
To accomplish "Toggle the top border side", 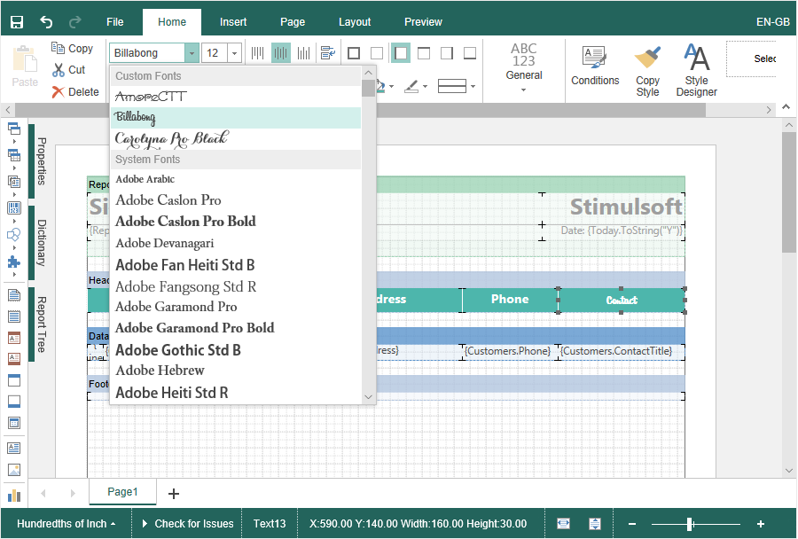I will 424,53.
